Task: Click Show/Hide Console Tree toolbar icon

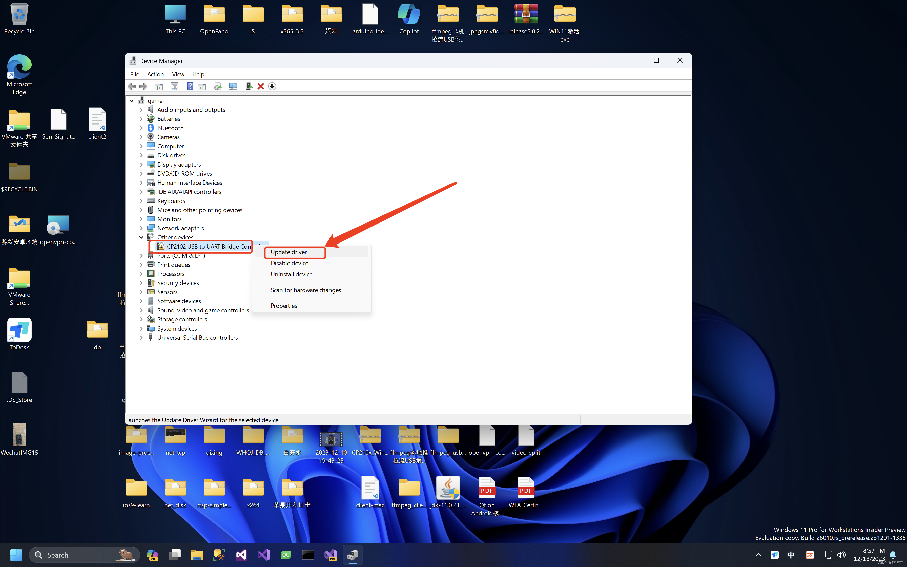Action: click(159, 86)
